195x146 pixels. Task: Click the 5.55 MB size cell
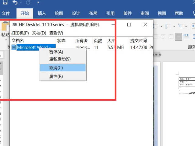115,47
